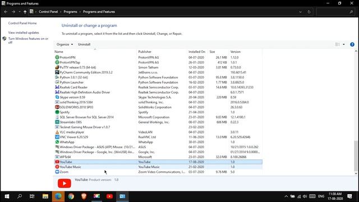359x202 pixels.
Task: Sort by the Version column header
Action: point(246,52)
